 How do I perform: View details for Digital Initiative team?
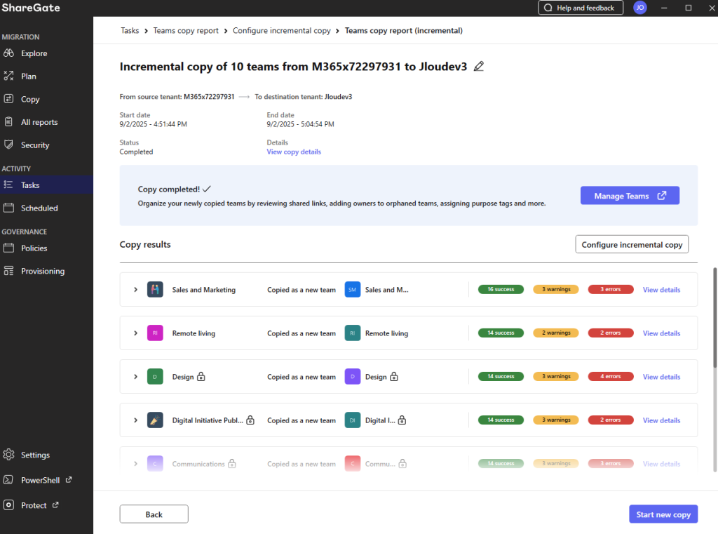[x=661, y=420]
